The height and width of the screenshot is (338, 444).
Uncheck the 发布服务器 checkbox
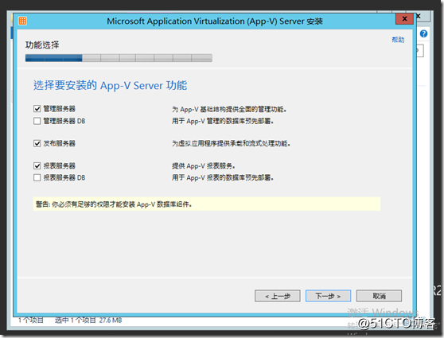click(x=37, y=143)
